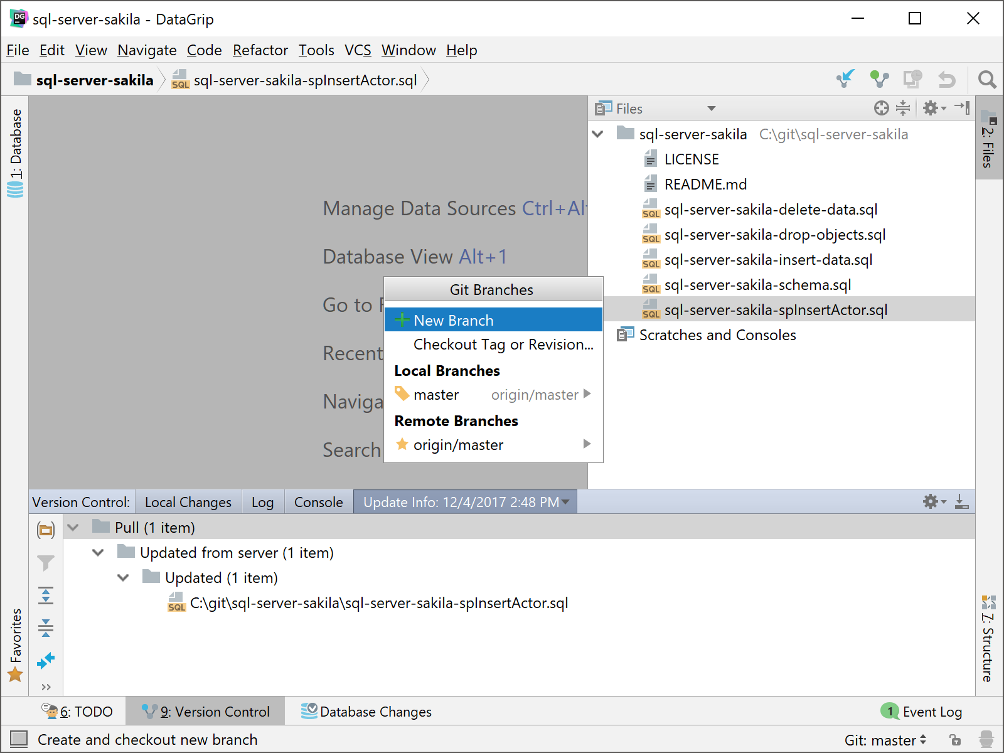The width and height of the screenshot is (1004, 753).
Task: Collapse Updated from server node
Action: click(99, 552)
